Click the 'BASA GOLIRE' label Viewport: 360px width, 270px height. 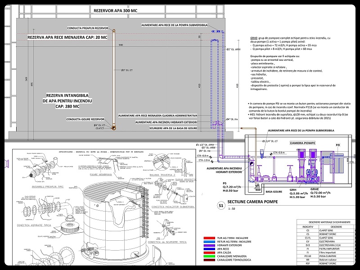(274, 192)
